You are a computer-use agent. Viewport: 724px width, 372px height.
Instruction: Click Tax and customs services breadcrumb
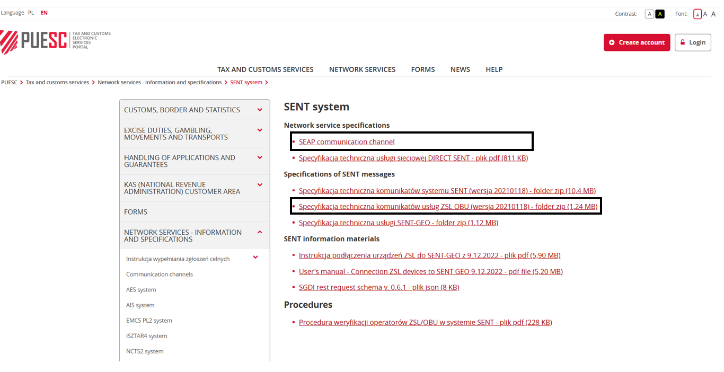pyautogui.click(x=57, y=83)
